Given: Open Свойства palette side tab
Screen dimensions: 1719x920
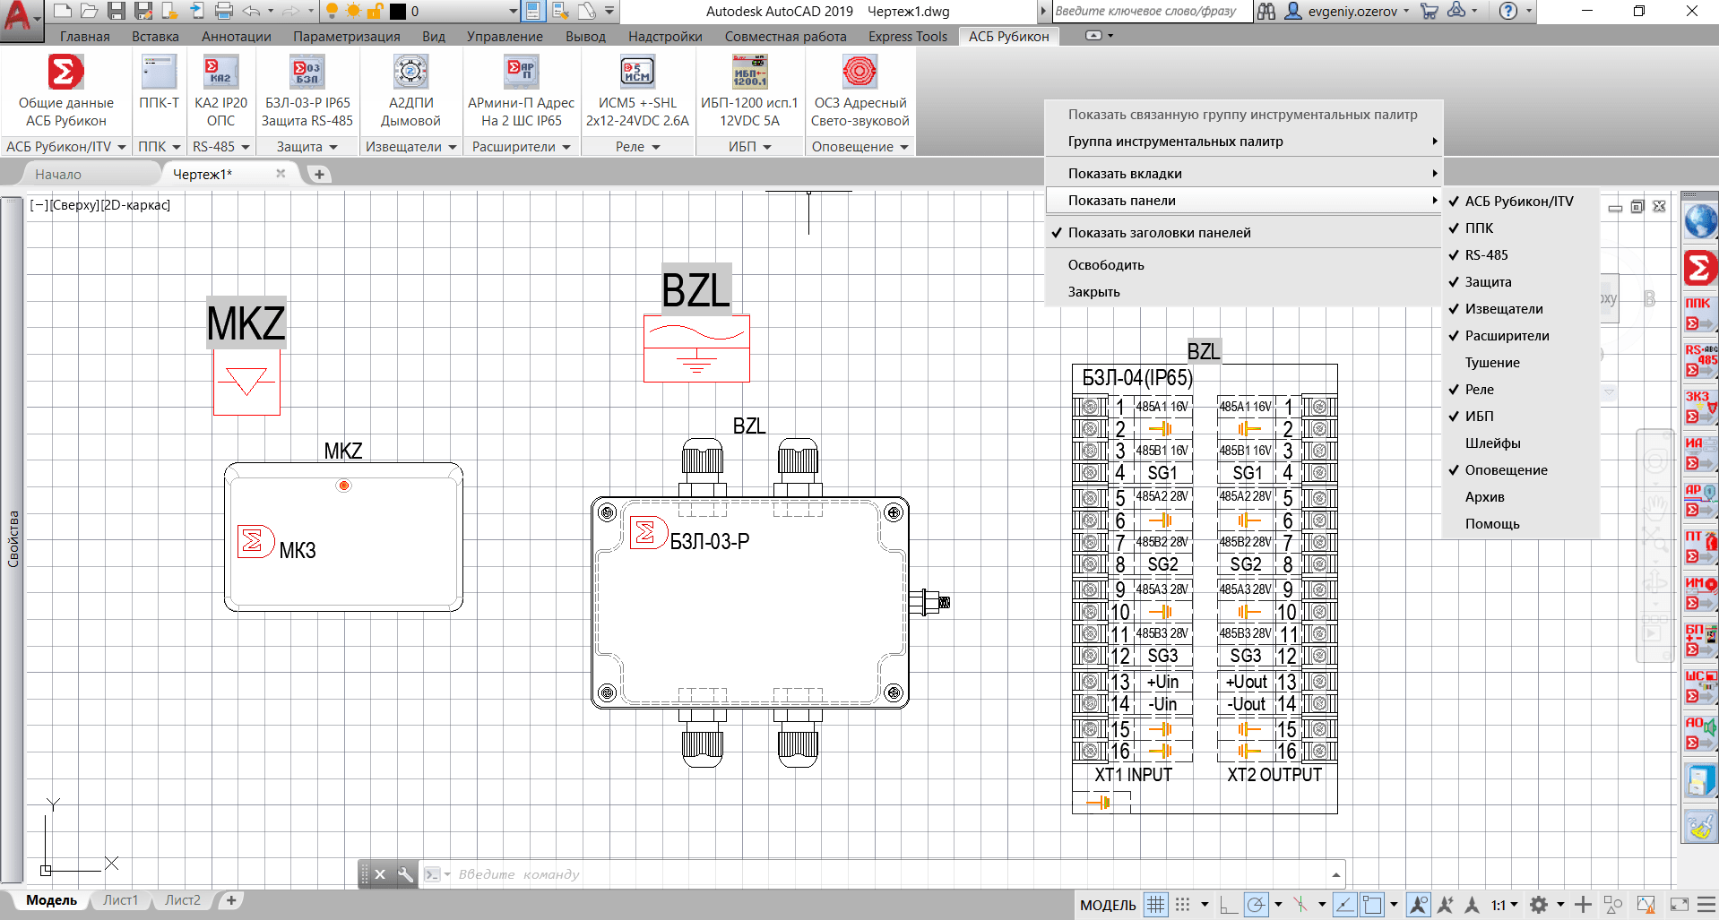Looking at the screenshot, I should pos(13,538).
